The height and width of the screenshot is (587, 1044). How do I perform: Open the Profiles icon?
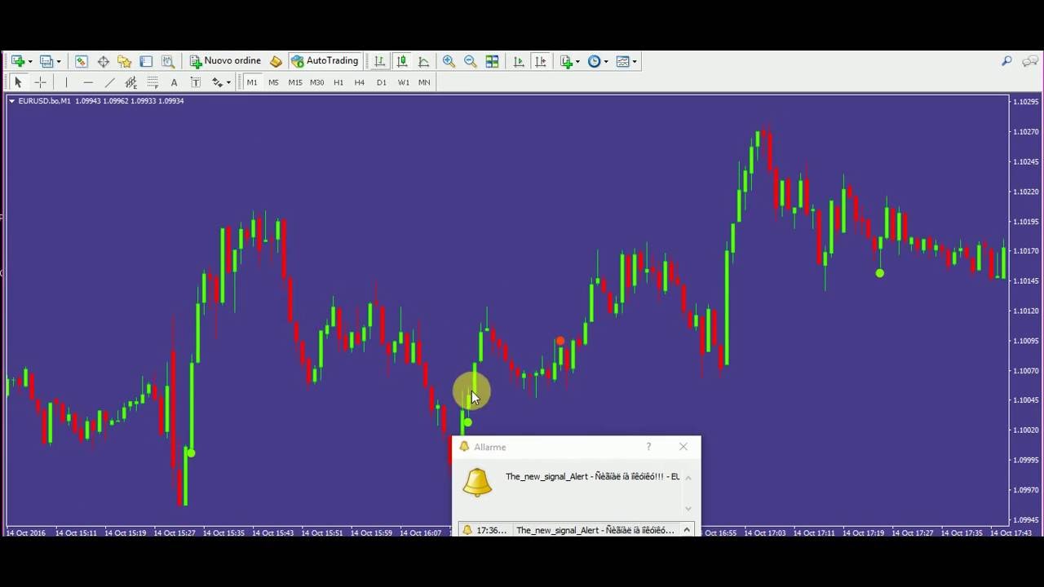tap(46, 61)
